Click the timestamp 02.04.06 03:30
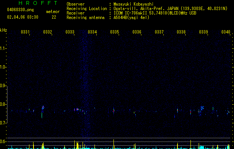The height and width of the screenshot is (149, 234). (x=23, y=17)
